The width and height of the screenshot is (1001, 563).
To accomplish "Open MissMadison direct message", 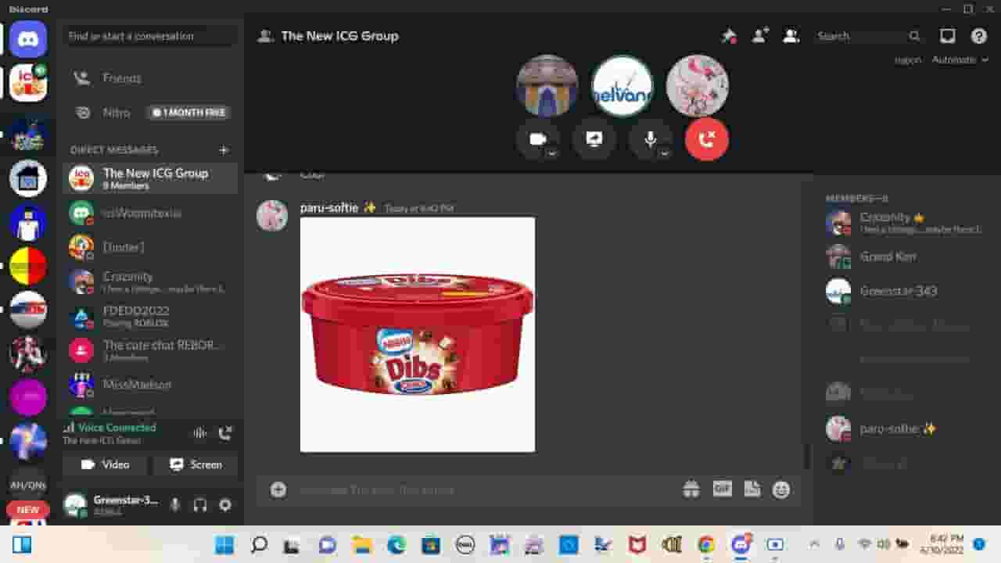I will (x=150, y=385).
